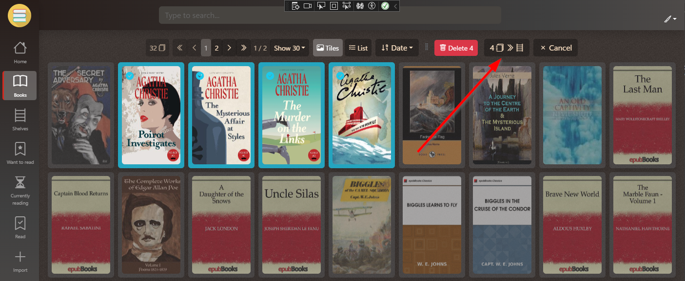The image size is (685, 281).
Task: Switch to Tiles view
Action: pyautogui.click(x=328, y=48)
